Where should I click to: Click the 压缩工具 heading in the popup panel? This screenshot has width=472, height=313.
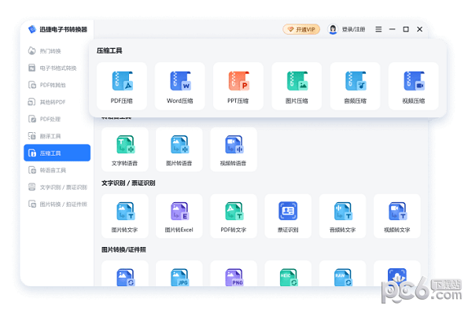pyautogui.click(x=109, y=50)
